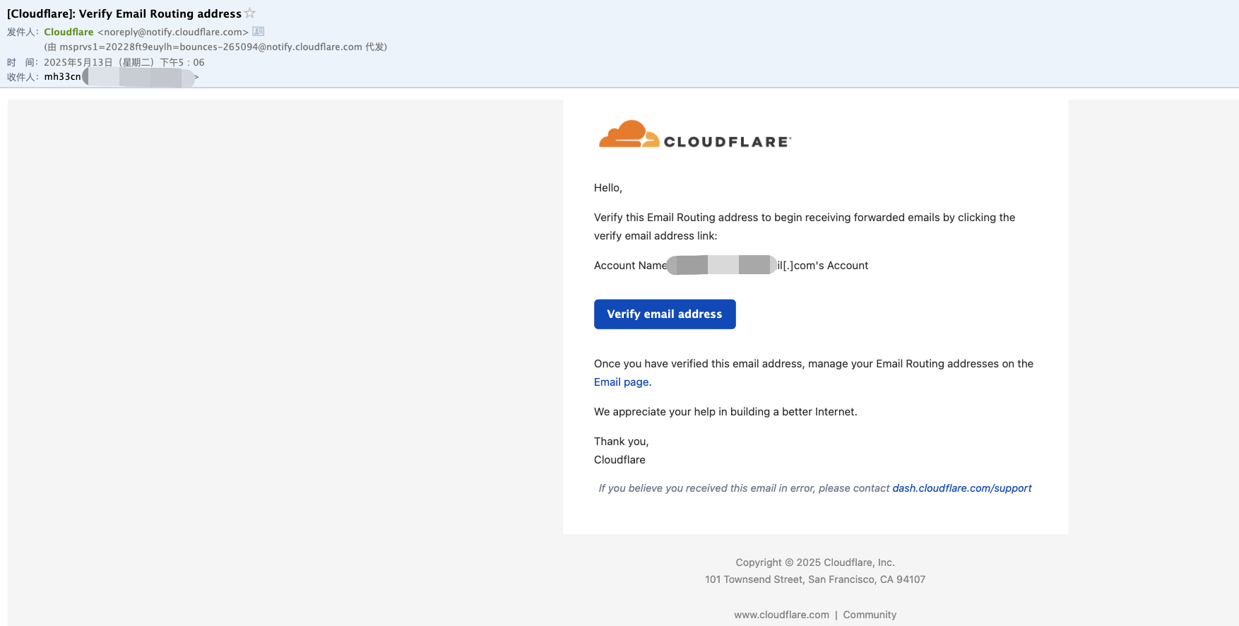Click the Cloudflare logo
This screenshot has height=626, width=1239.
[695, 134]
